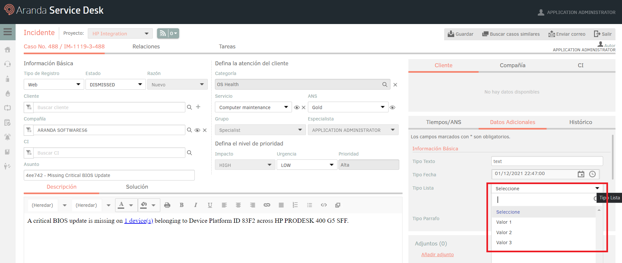The width and height of the screenshot is (622, 263).
Task: Toggle bold formatting in the editor
Action: point(181,205)
